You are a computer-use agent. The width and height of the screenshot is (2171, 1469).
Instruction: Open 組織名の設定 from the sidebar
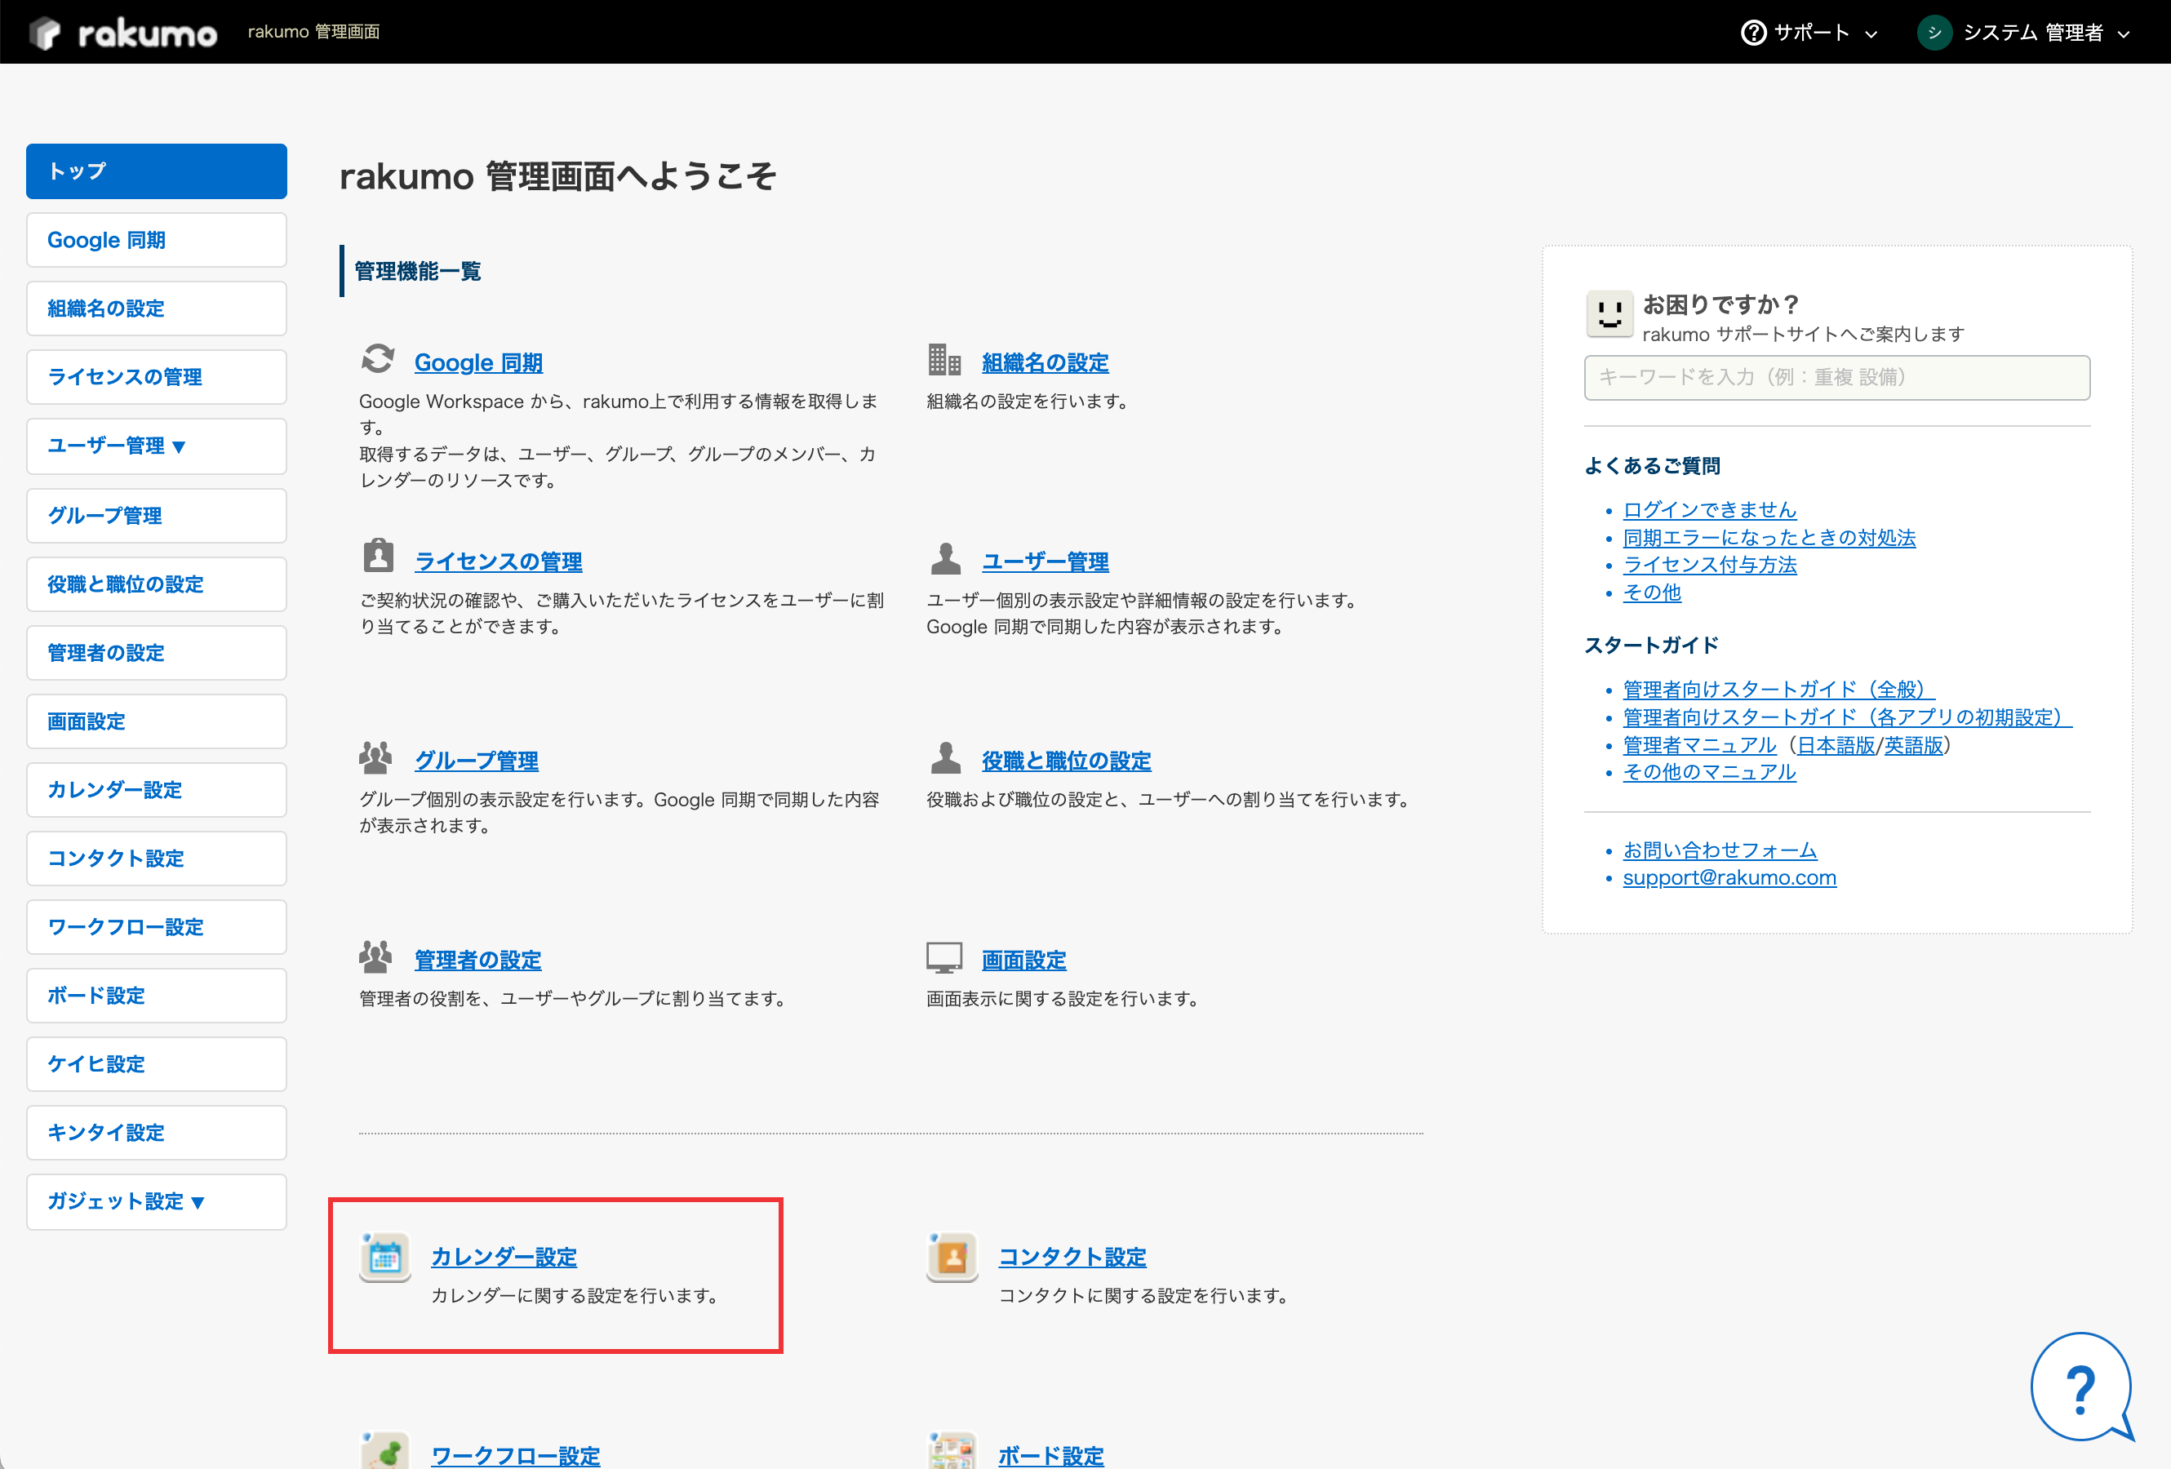(156, 308)
